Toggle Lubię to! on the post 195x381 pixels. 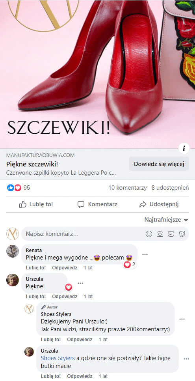pyautogui.click(x=36, y=204)
